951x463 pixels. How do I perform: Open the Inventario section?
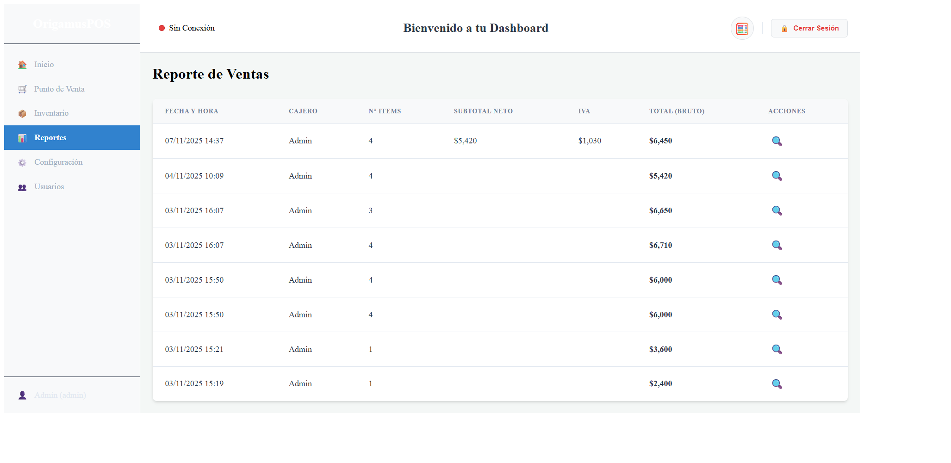pos(51,113)
